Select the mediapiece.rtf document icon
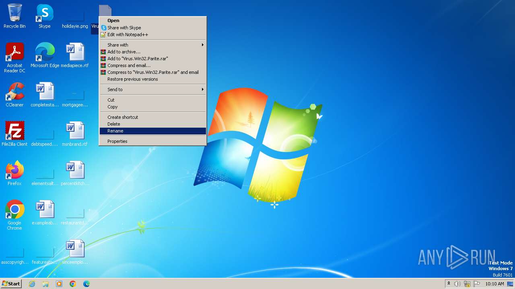The width and height of the screenshot is (515, 289). [x=75, y=55]
